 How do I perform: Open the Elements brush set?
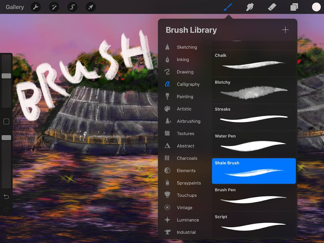pos(186,171)
